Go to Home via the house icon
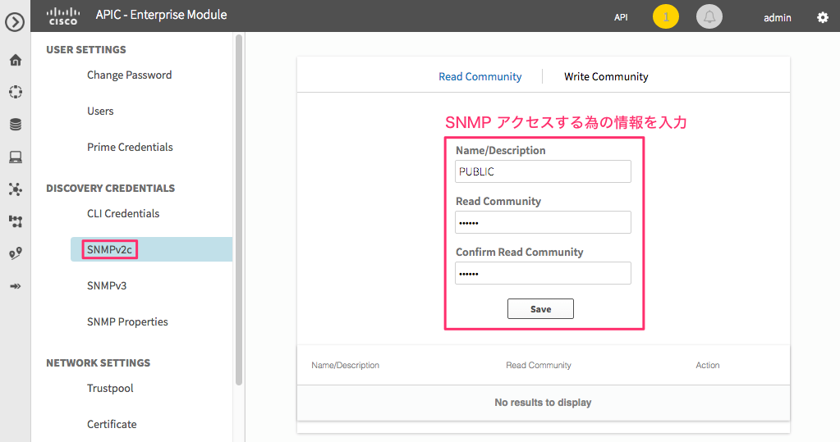The width and height of the screenshot is (840, 442). tap(16, 60)
